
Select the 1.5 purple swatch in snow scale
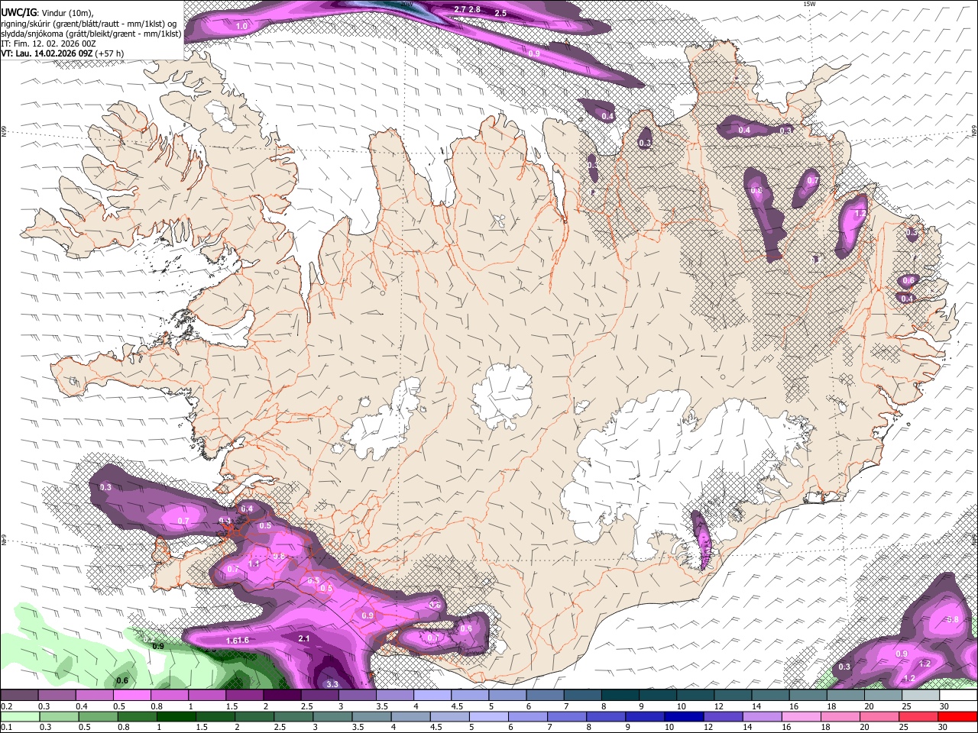pyautogui.click(x=244, y=696)
